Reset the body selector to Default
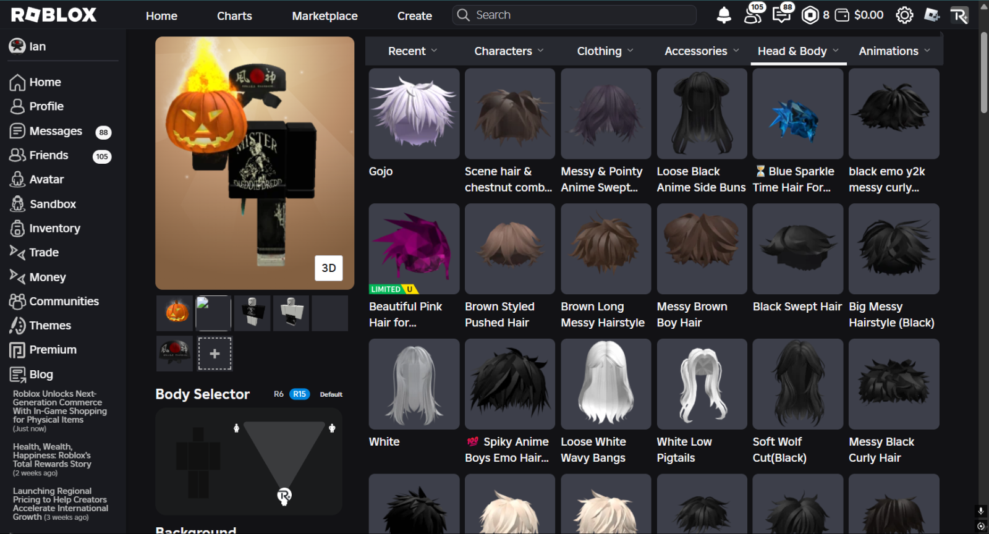The height and width of the screenshot is (534, 989). pos(331,394)
